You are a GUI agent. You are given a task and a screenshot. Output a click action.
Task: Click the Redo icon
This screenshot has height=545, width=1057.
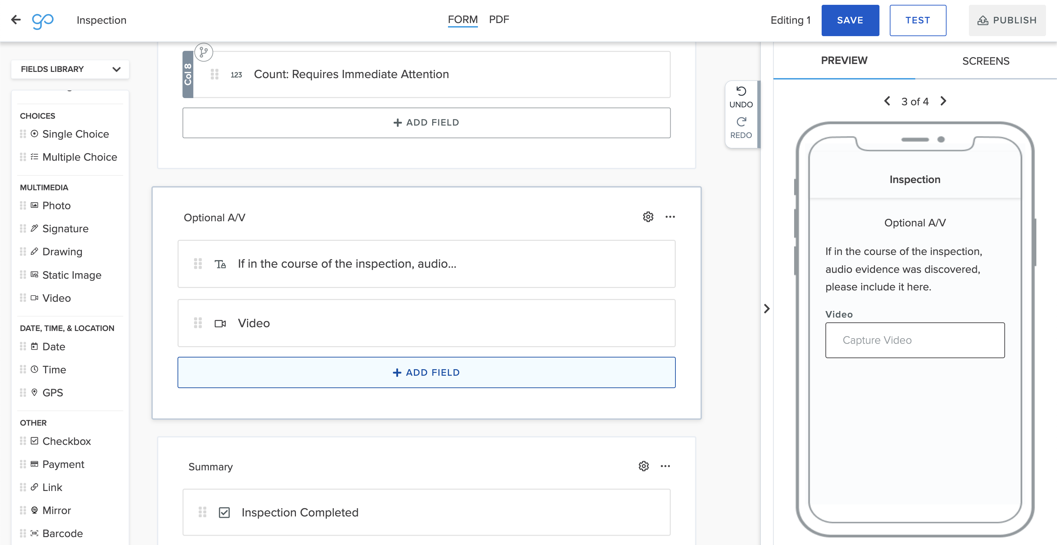[741, 122]
